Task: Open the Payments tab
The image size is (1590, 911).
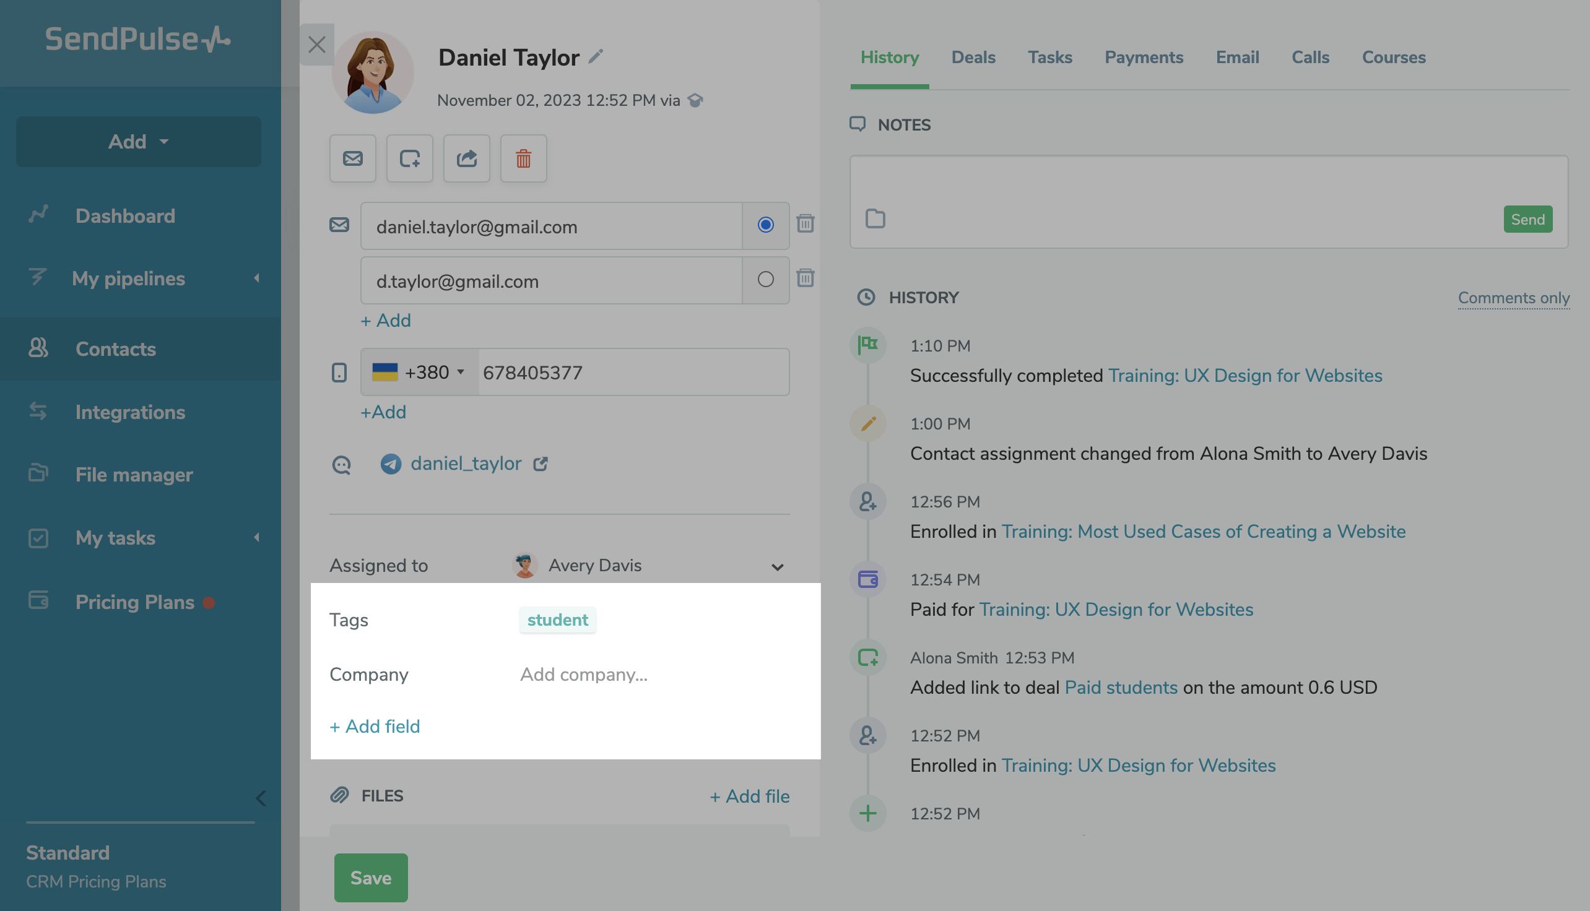Action: point(1143,57)
